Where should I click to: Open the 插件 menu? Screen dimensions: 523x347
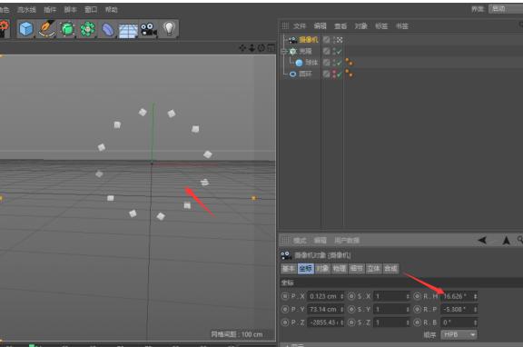(50, 10)
